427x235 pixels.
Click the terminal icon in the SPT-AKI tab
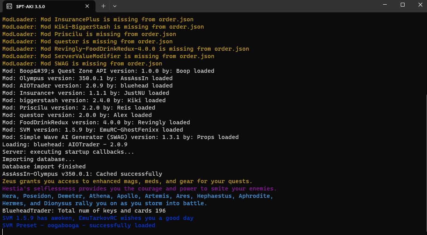tap(9, 6)
